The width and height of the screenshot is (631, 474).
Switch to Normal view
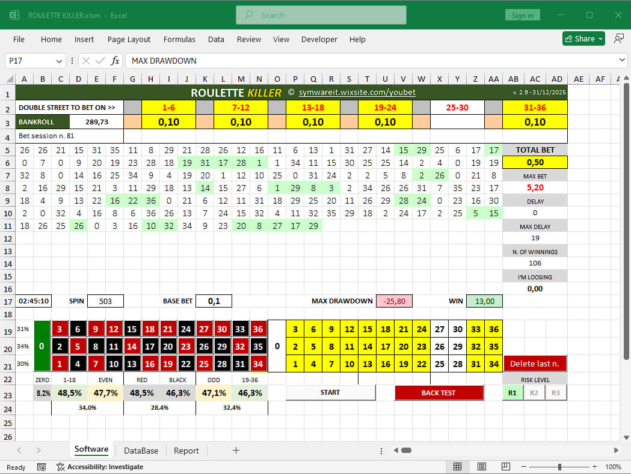[458, 466]
